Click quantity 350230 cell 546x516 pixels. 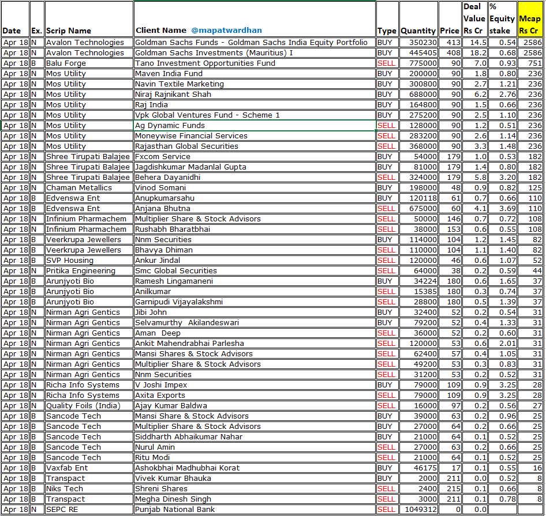[418, 43]
